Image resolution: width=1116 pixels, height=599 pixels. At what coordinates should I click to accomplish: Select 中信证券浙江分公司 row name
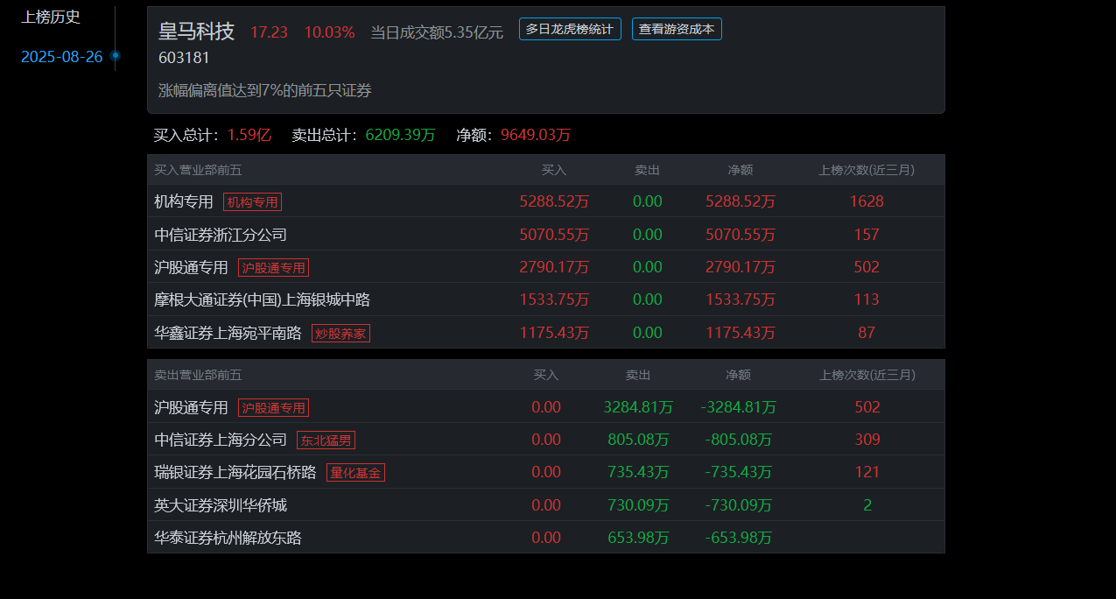coord(221,235)
